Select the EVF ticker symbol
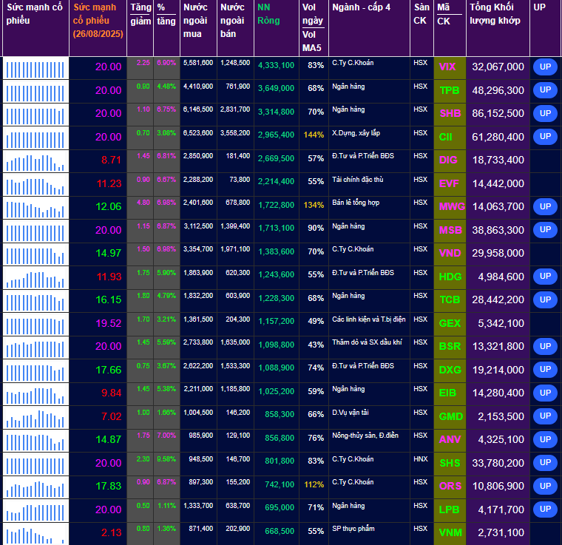This screenshot has height=545, width=562. 449,183
